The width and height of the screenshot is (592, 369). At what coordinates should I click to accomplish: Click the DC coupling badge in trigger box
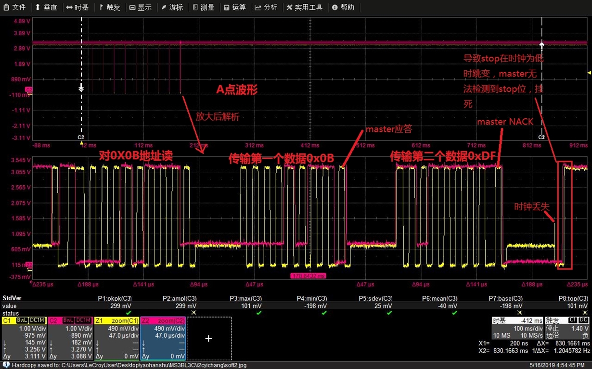(x=584, y=320)
